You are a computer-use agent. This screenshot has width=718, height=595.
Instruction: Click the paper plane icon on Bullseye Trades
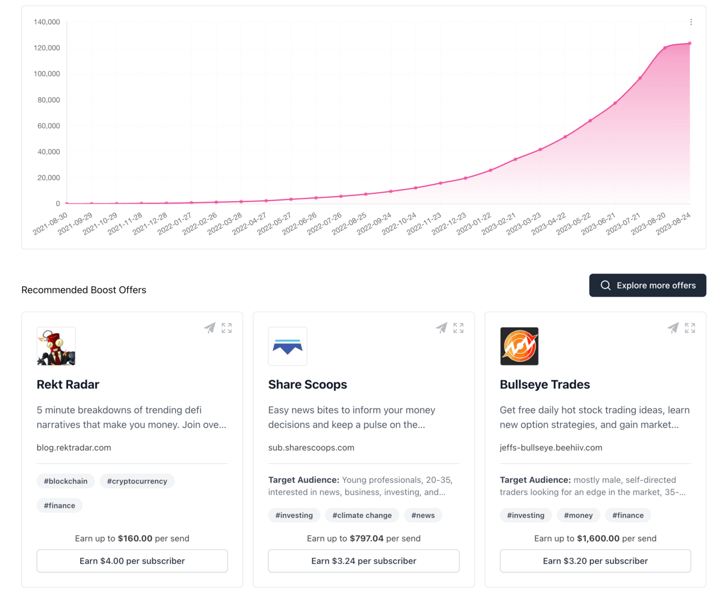coord(673,328)
